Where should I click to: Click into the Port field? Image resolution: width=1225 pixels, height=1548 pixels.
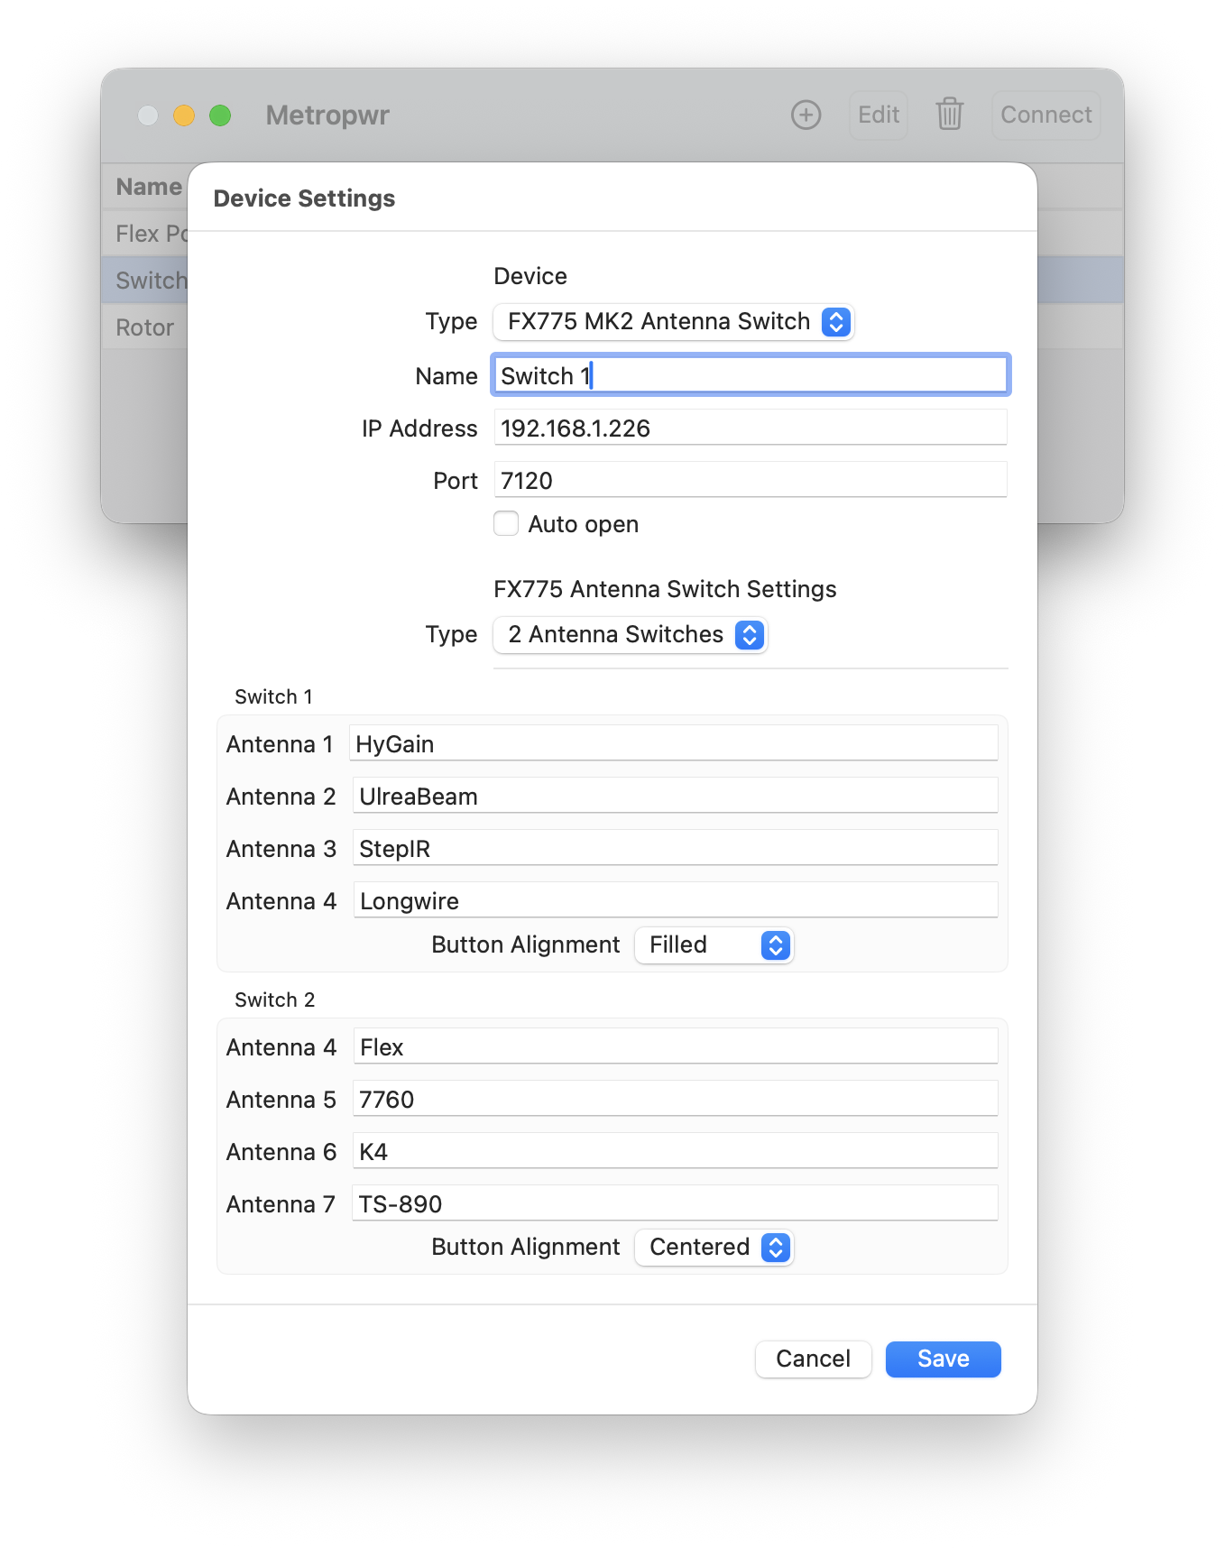click(751, 481)
